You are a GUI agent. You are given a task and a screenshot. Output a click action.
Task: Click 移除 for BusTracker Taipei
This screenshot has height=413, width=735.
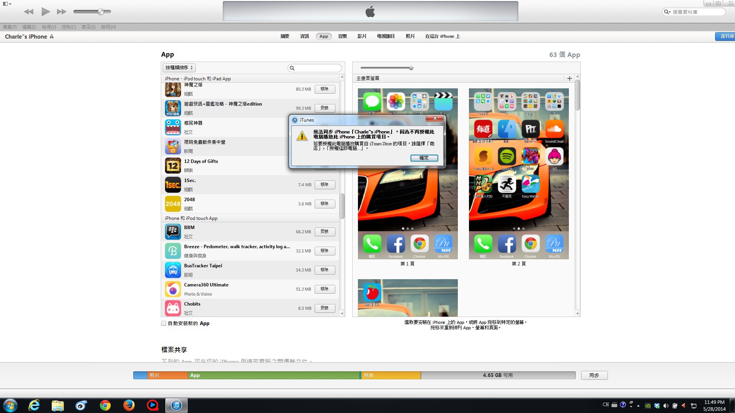pyautogui.click(x=325, y=270)
